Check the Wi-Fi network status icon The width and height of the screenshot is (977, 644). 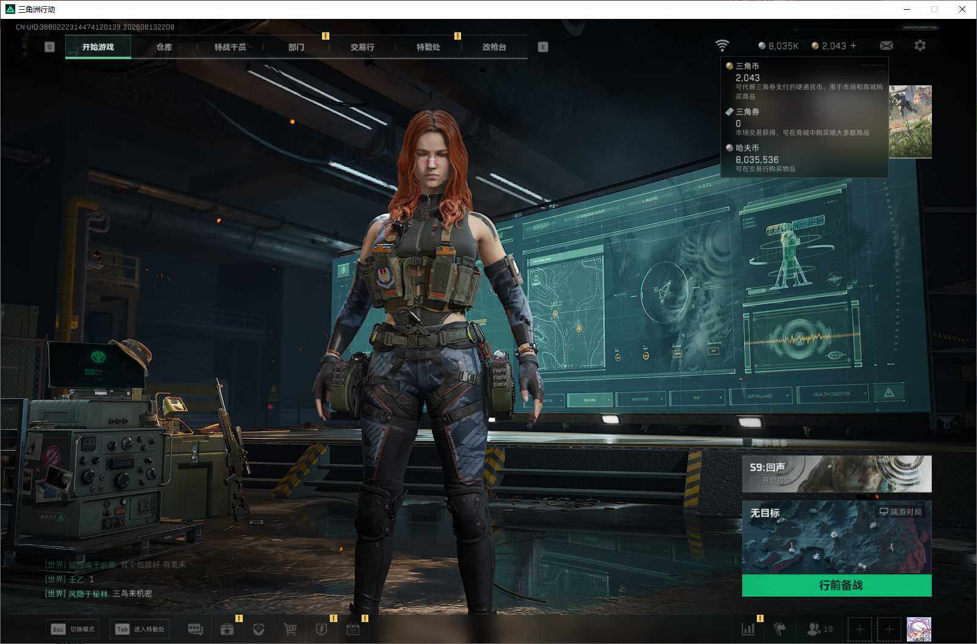point(722,46)
